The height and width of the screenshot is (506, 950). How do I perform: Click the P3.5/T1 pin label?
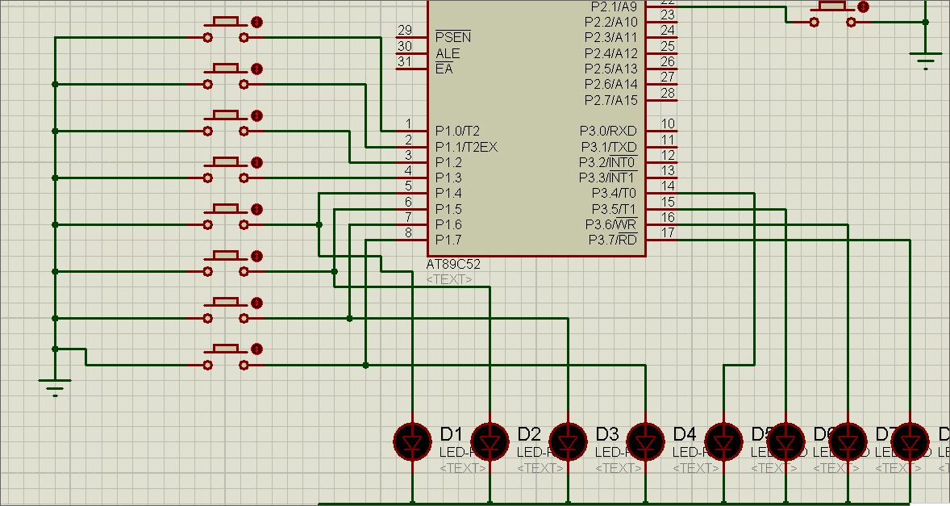tap(615, 209)
